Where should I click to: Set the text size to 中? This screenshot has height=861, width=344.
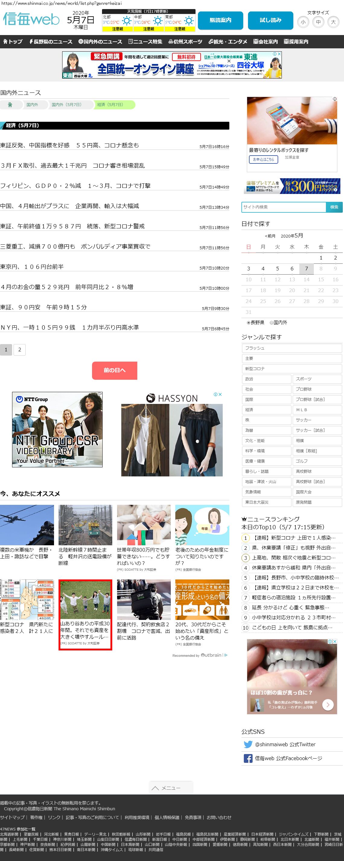pos(318,22)
